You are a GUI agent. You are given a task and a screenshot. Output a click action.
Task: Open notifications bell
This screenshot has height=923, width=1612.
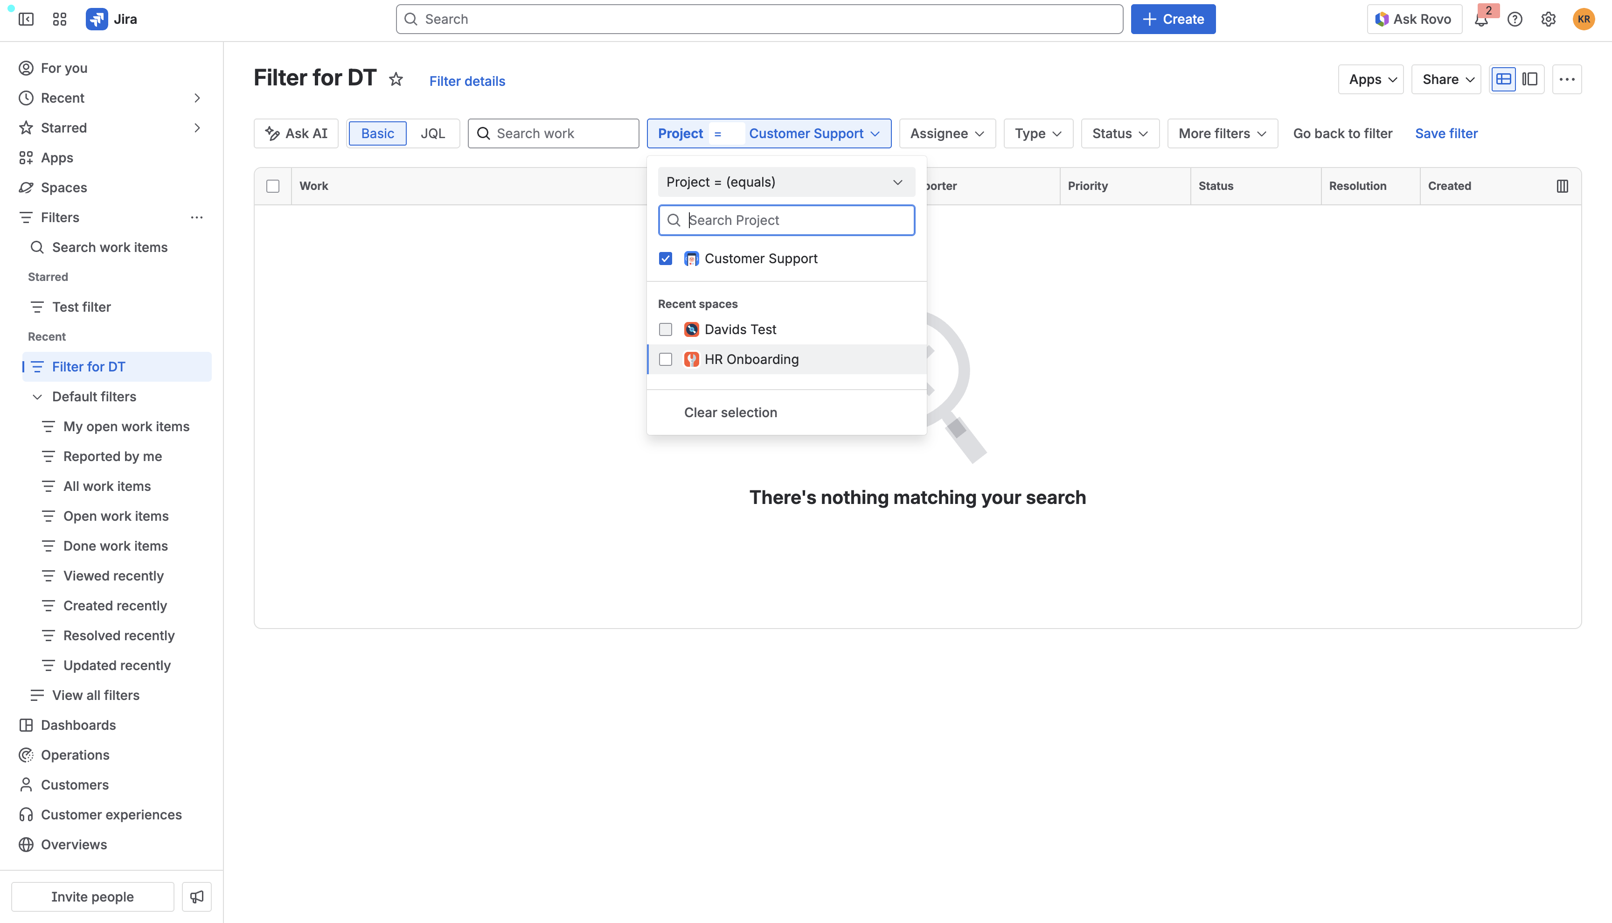coord(1481,19)
